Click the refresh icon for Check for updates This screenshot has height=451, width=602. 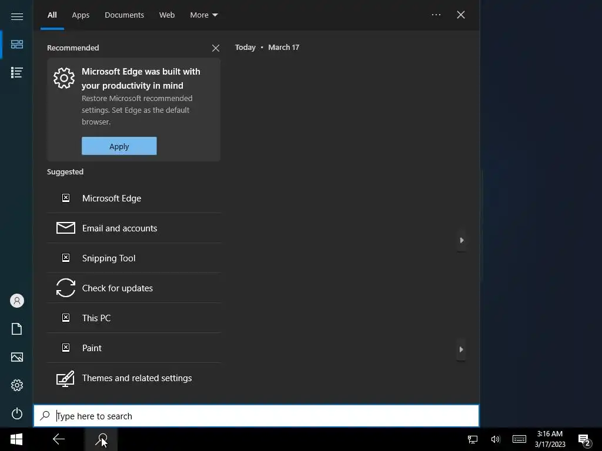point(66,288)
